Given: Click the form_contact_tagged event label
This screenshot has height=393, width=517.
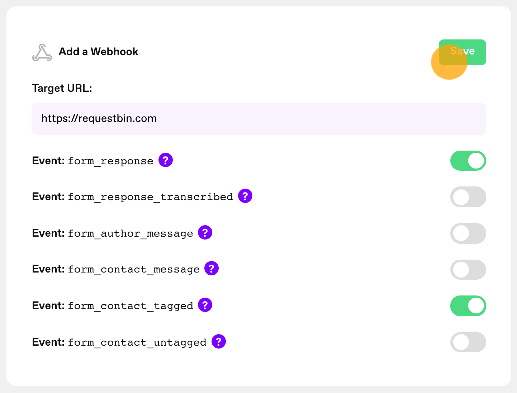Looking at the screenshot, I should pyautogui.click(x=113, y=306).
